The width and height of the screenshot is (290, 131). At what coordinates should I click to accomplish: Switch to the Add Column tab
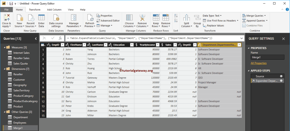point(54,10)
